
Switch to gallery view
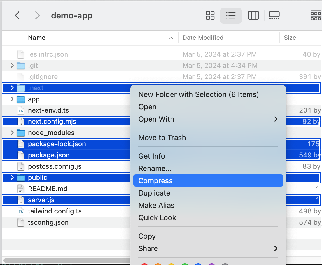click(x=274, y=15)
